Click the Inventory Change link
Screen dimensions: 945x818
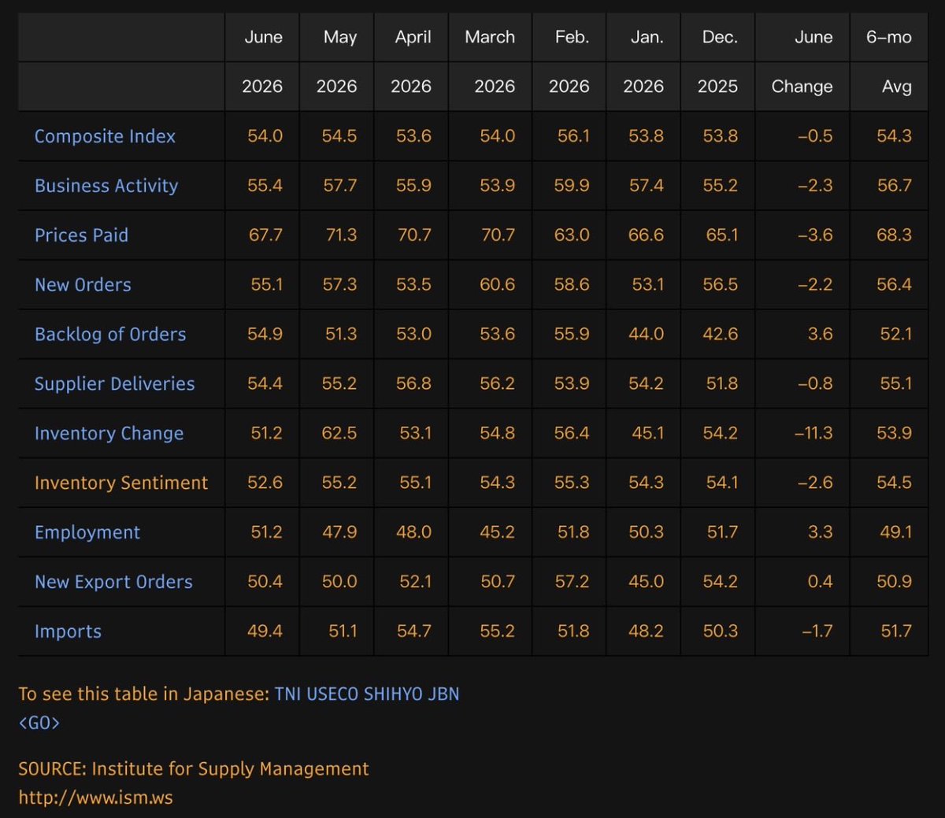[109, 434]
